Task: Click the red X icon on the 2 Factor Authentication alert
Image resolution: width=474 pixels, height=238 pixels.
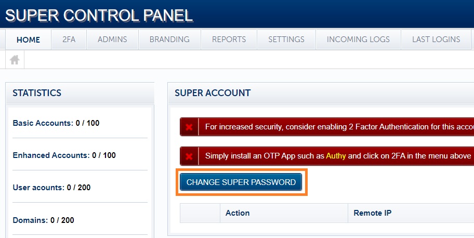Action: 189,127
